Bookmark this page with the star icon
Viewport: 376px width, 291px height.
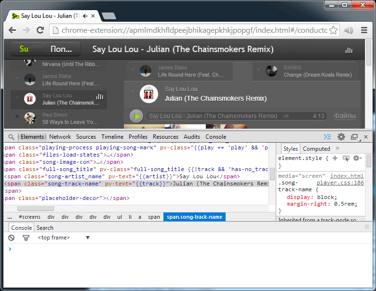tap(333, 30)
